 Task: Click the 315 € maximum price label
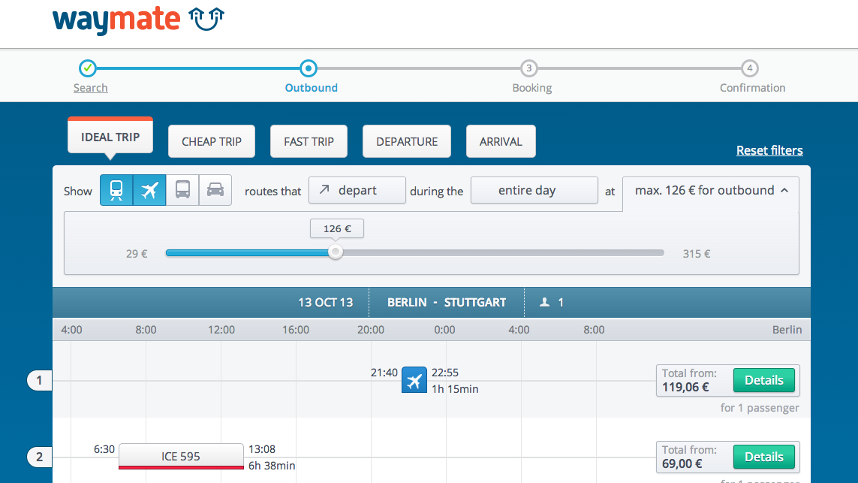697,254
